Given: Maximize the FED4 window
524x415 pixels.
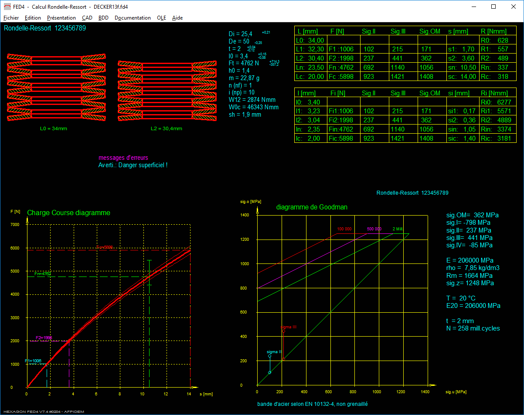Looking at the screenshot, I should tap(493, 7).
